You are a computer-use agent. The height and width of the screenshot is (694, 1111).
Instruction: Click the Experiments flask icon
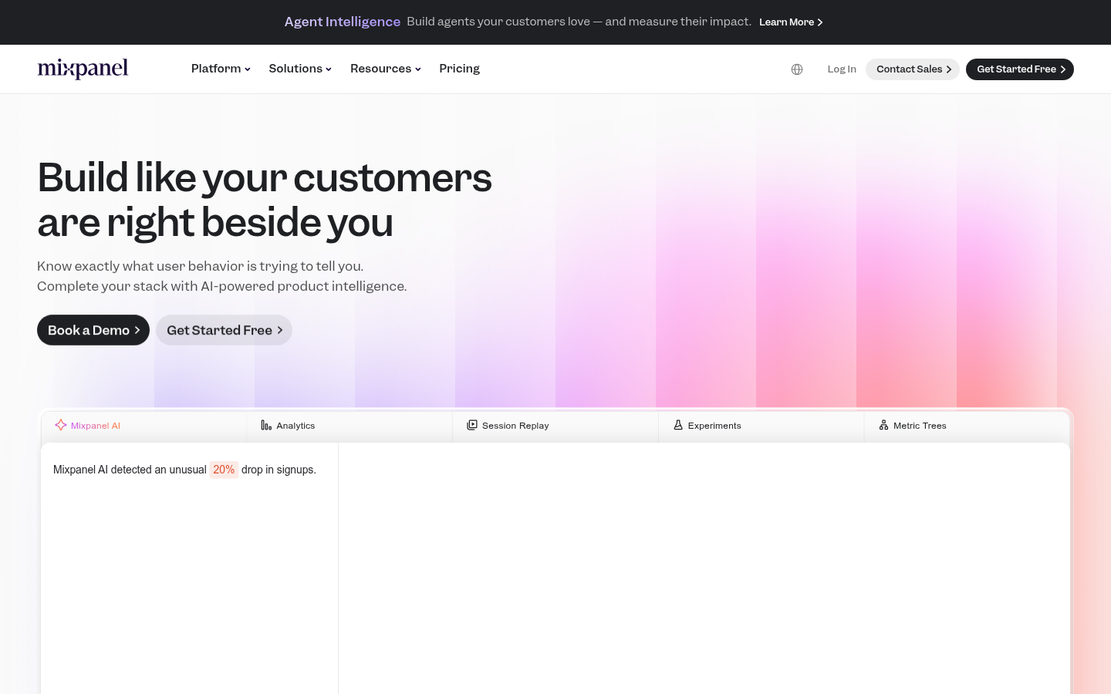(678, 425)
